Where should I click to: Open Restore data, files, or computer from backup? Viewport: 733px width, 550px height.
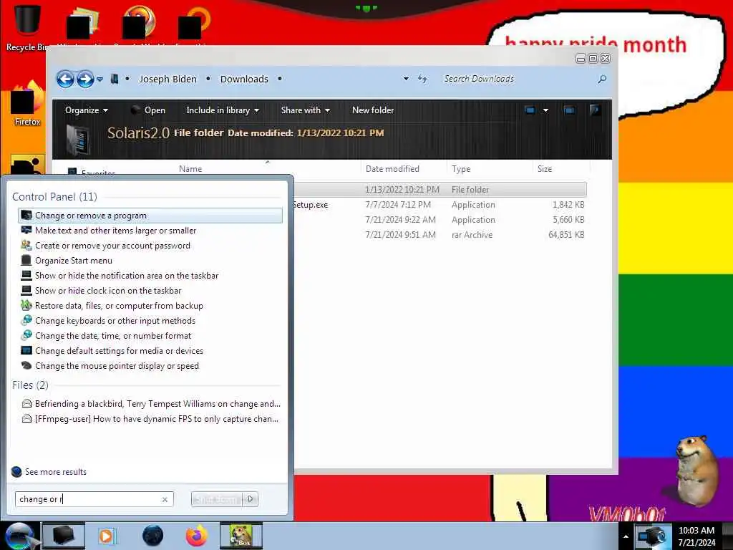click(x=150, y=305)
